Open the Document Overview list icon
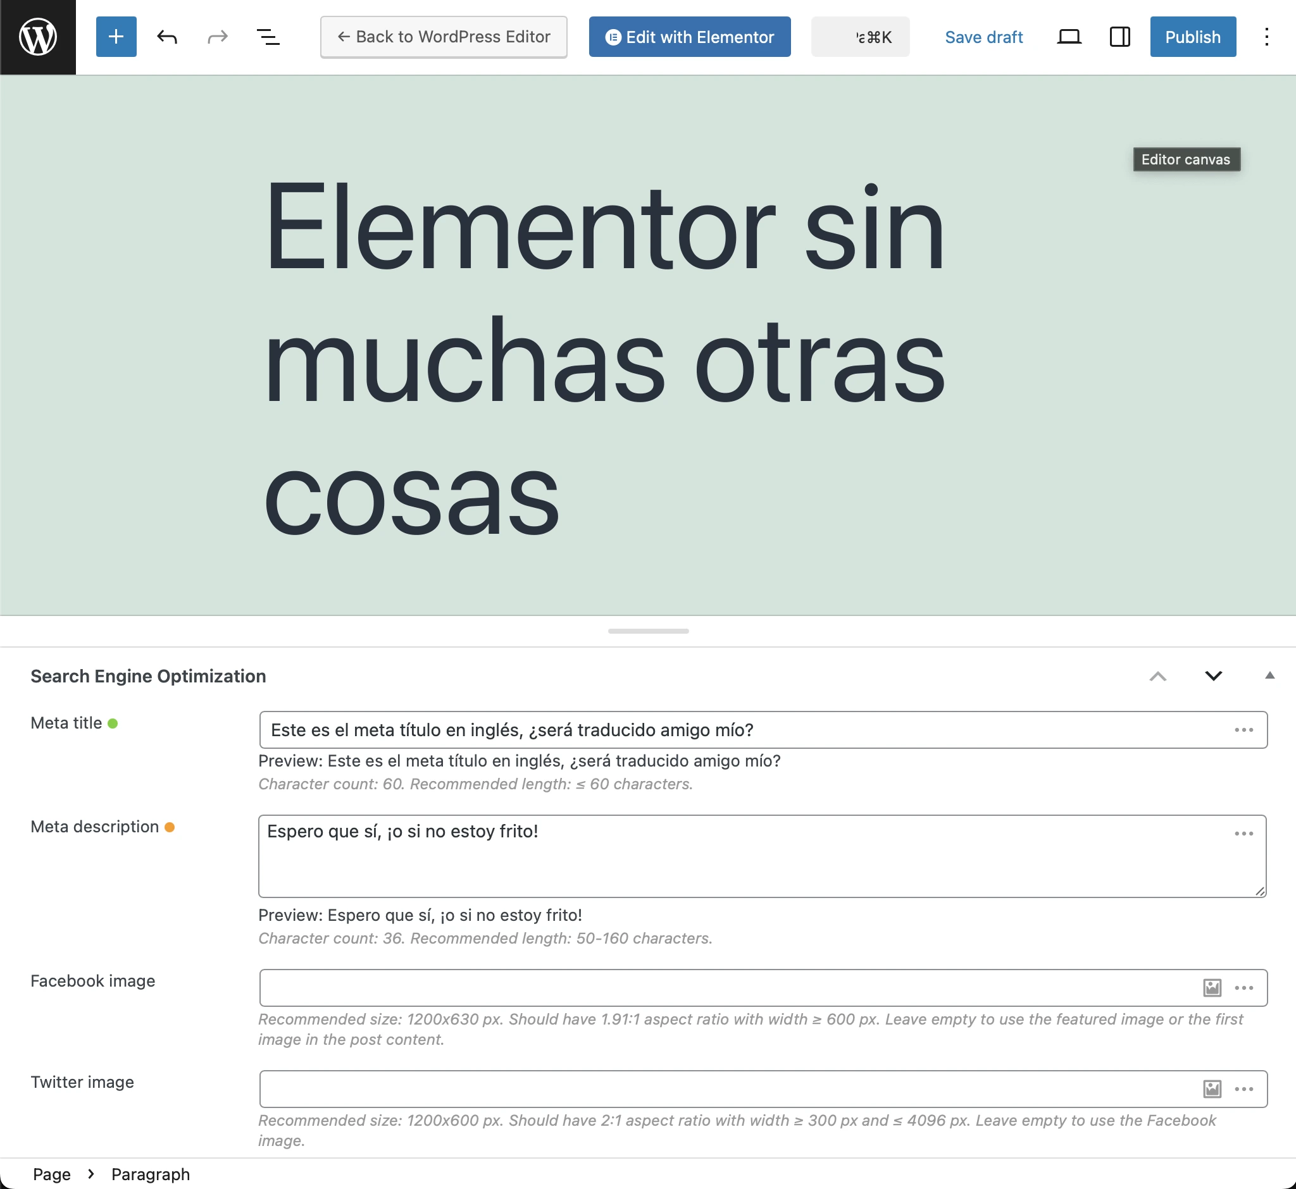This screenshot has width=1296, height=1189. tap(268, 37)
